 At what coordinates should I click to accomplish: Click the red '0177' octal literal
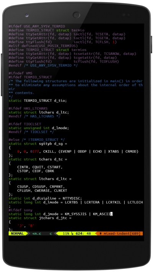coord(34,151)
